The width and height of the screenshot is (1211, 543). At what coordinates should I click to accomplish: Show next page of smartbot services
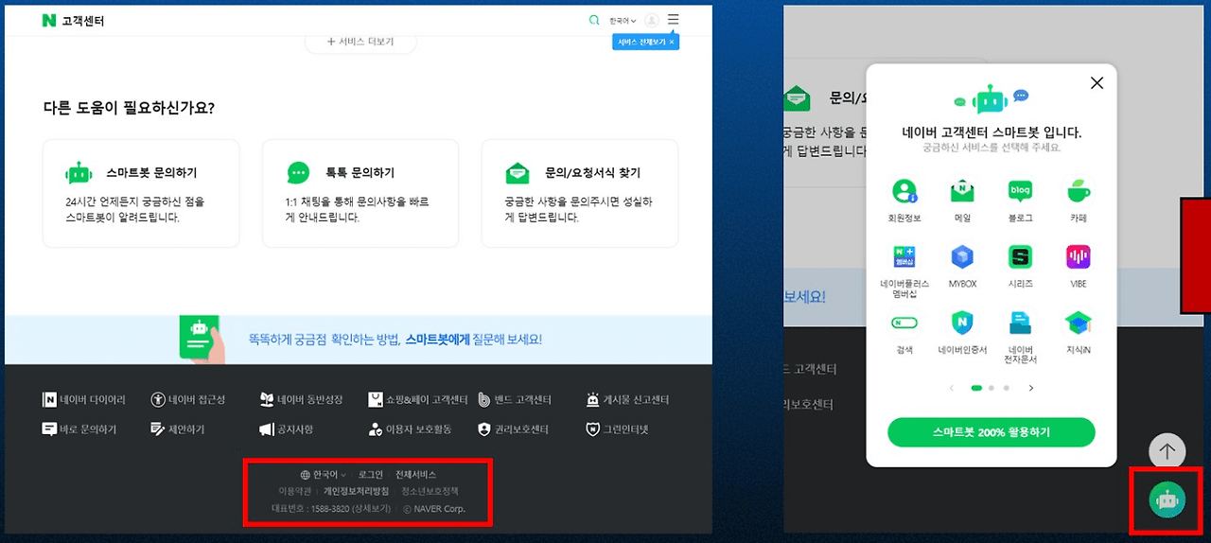(1031, 388)
